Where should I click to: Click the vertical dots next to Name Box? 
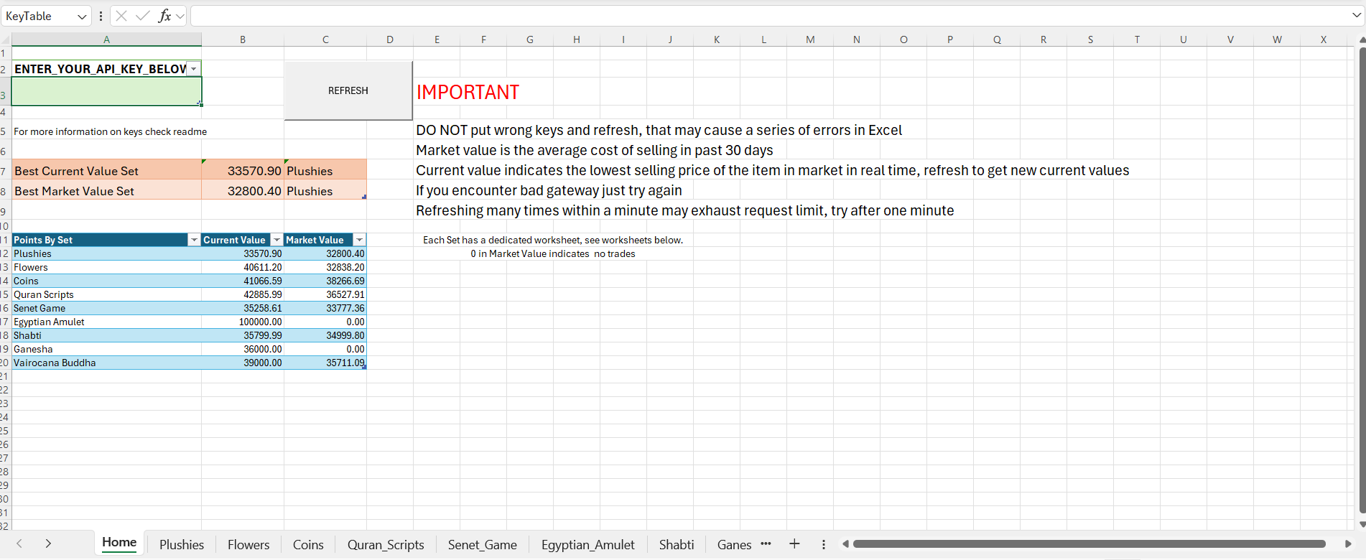101,16
